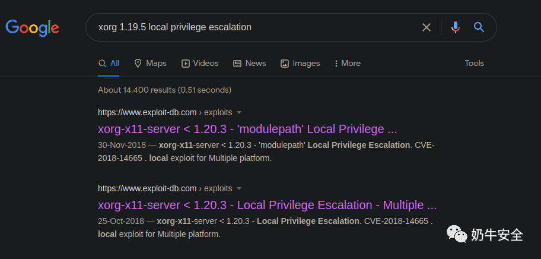Switch to the Images tab
The width and height of the screenshot is (541, 259).
(x=300, y=64)
